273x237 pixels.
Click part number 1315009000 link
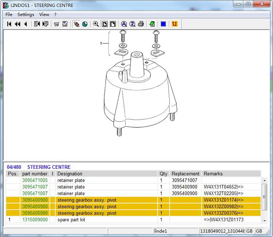[35, 220]
